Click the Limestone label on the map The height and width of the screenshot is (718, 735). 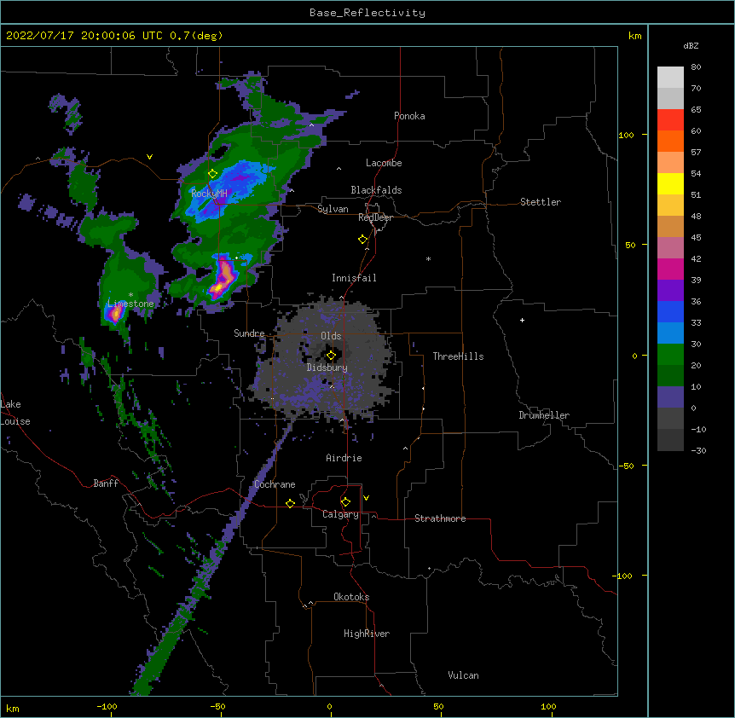[130, 304]
